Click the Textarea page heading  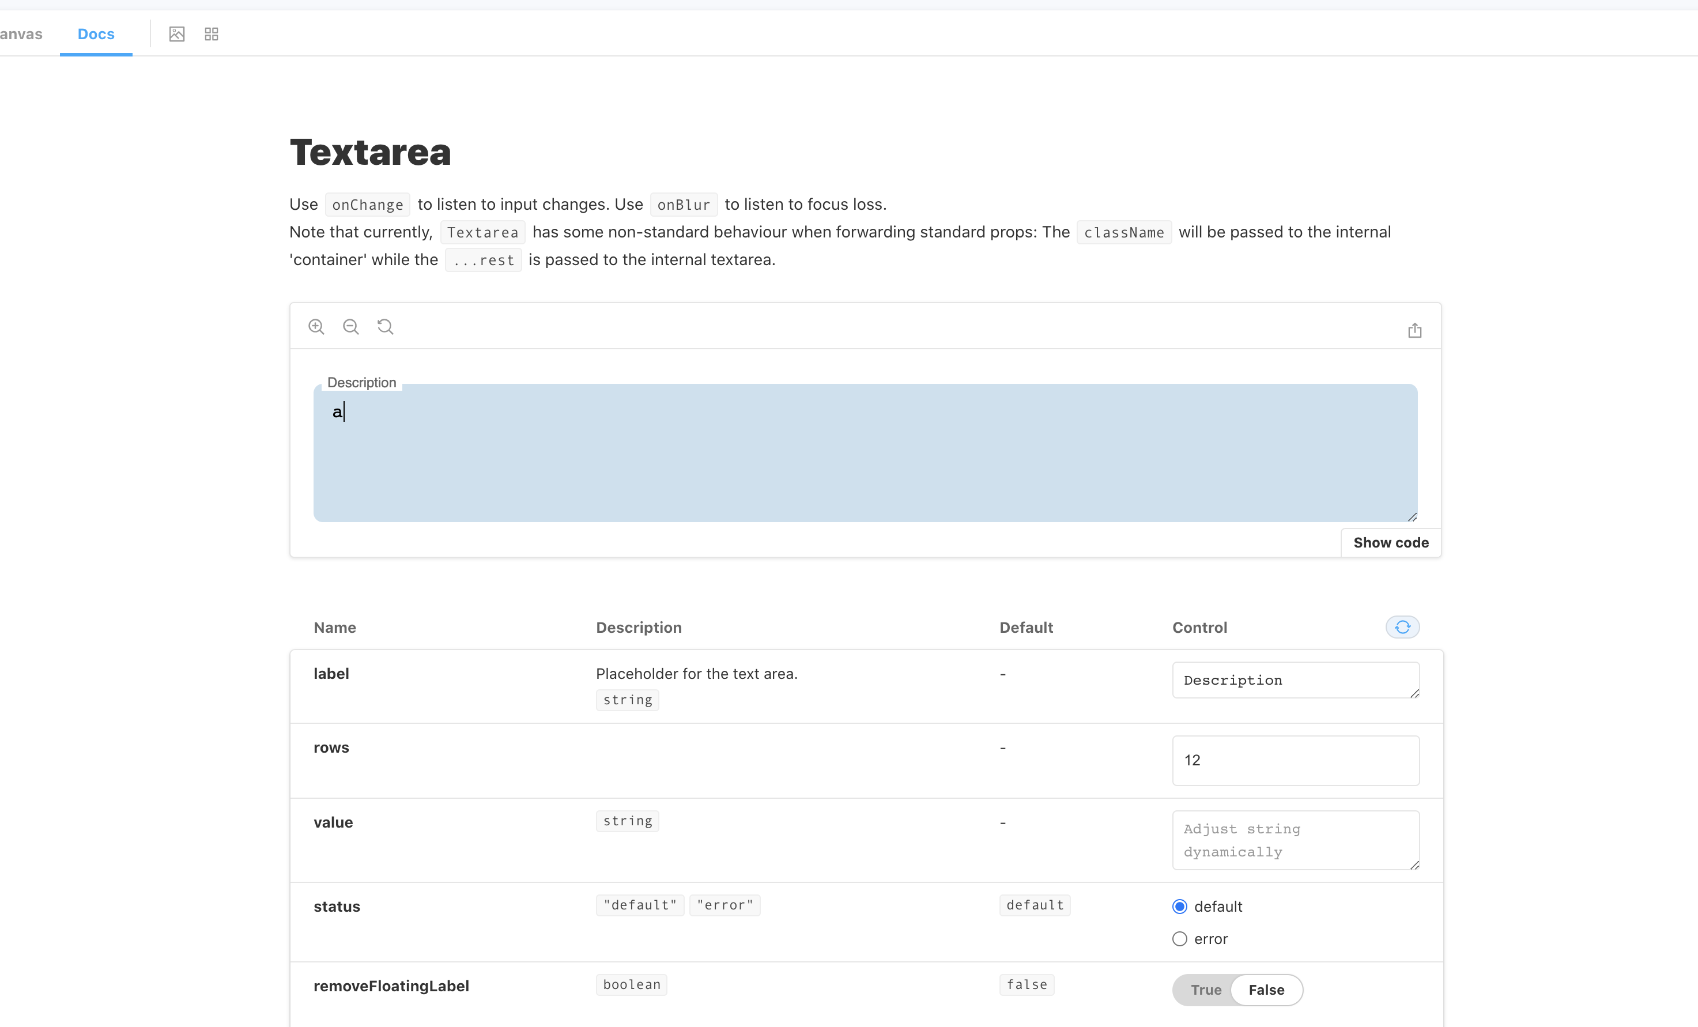370,152
